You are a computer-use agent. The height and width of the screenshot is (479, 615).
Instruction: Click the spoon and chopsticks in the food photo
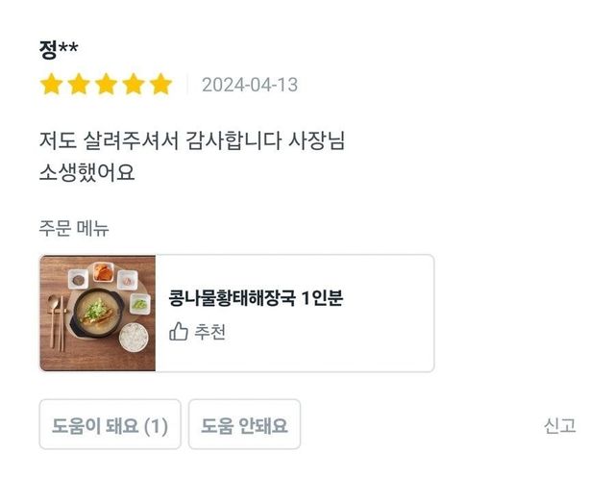pos(57,319)
